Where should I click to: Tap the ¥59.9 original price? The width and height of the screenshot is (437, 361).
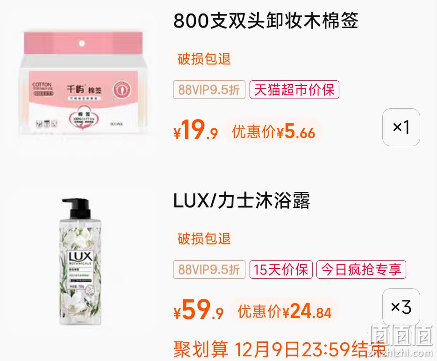tap(199, 310)
